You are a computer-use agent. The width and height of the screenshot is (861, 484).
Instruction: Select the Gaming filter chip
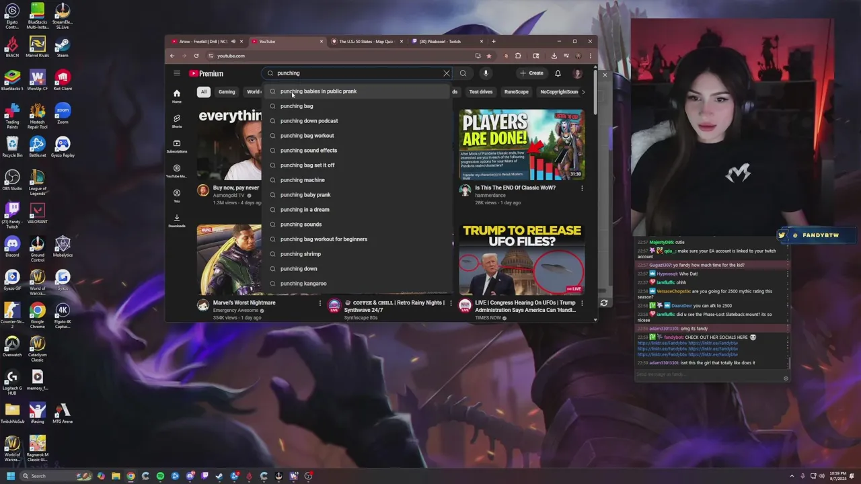pos(227,91)
